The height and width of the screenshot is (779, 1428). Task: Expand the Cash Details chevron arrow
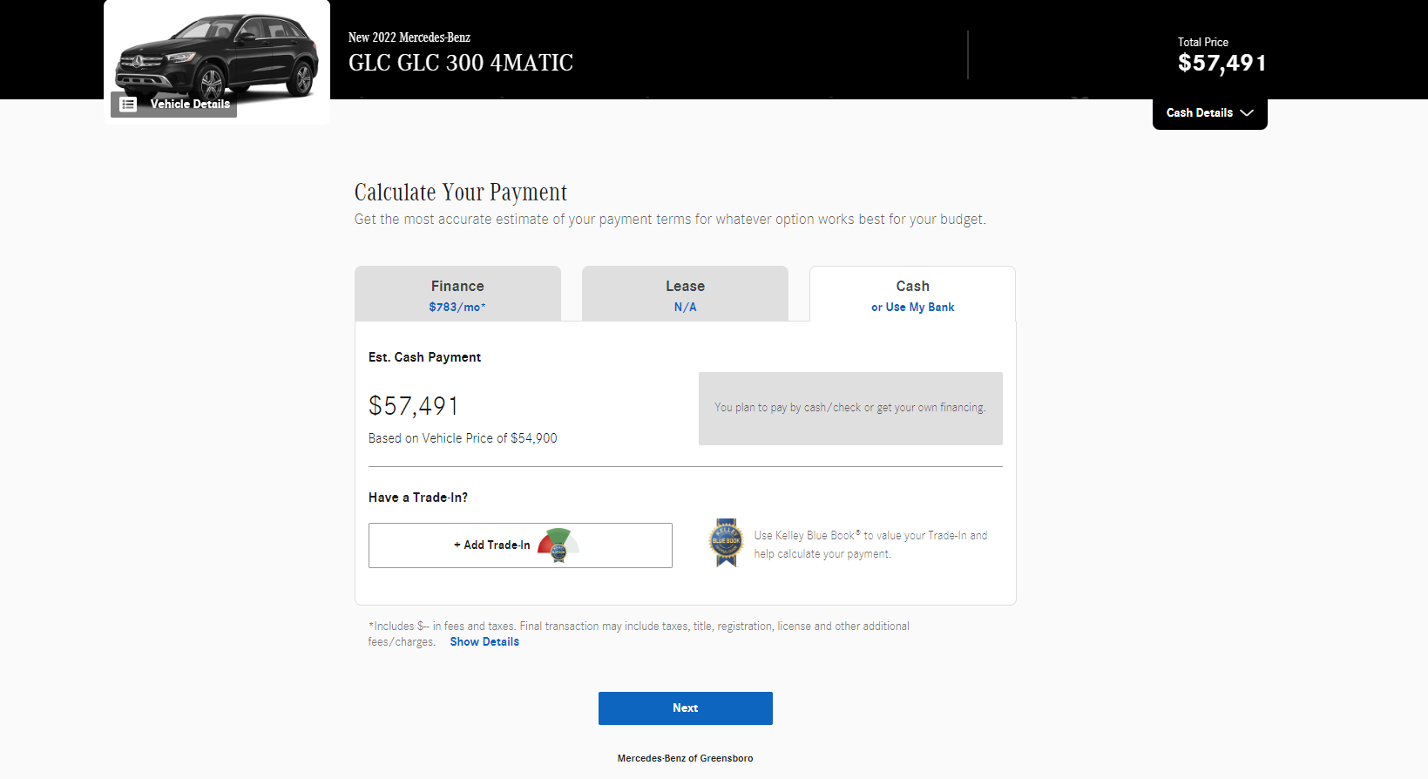click(x=1247, y=113)
